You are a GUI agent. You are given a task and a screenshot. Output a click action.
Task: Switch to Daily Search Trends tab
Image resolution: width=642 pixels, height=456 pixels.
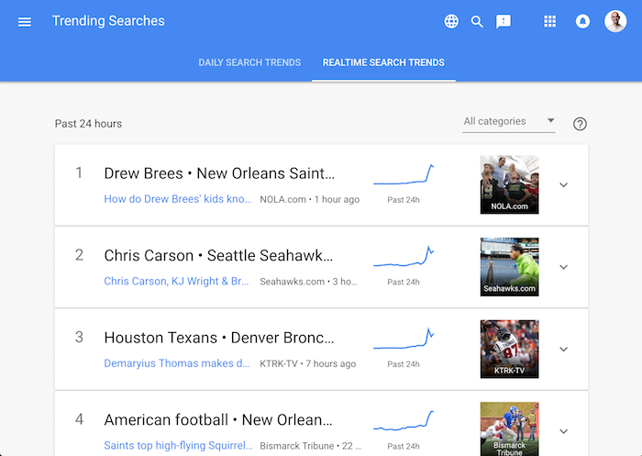249,62
